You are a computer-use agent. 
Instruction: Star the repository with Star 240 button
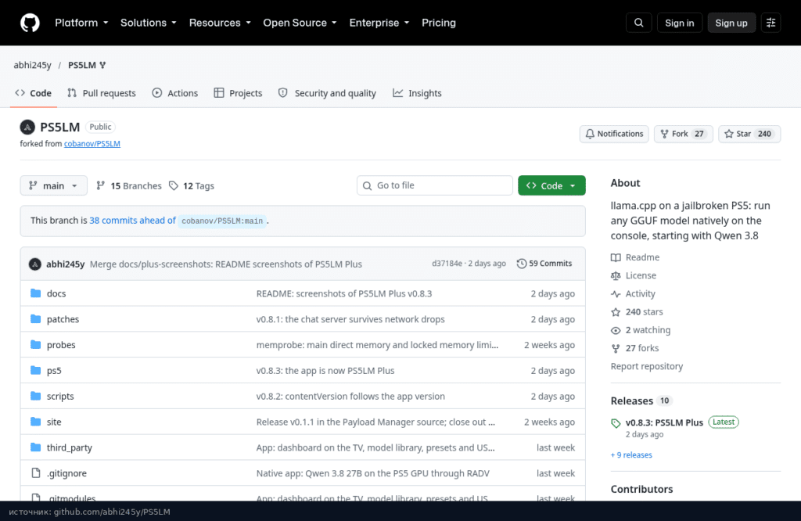[x=749, y=134]
